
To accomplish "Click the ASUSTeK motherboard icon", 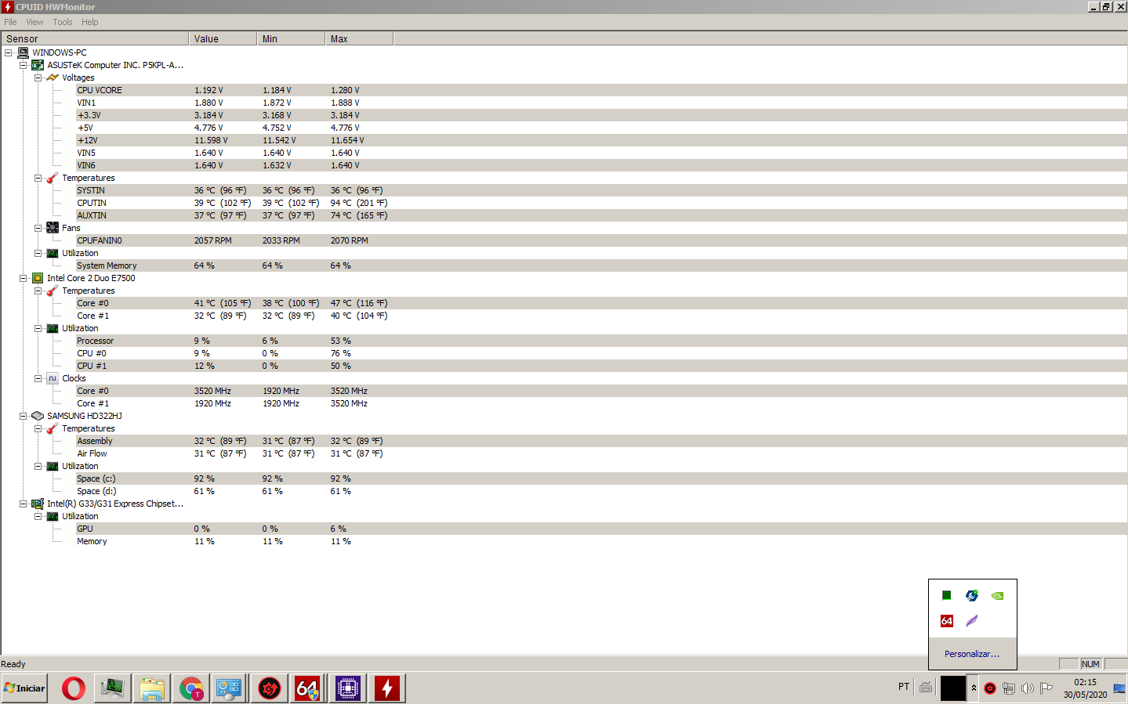I will (x=38, y=65).
